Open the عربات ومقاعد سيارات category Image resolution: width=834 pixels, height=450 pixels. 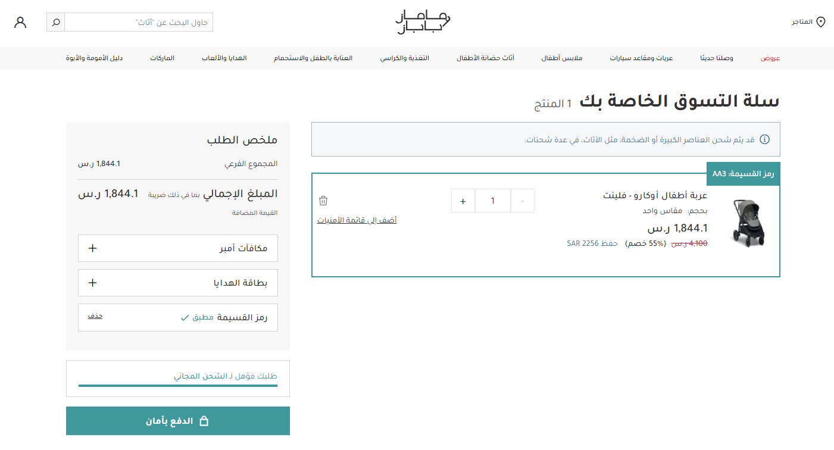click(x=641, y=58)
